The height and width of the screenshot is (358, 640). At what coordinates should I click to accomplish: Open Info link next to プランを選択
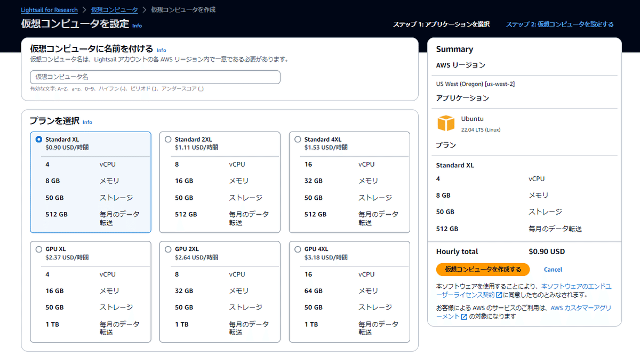click(87, 122)
